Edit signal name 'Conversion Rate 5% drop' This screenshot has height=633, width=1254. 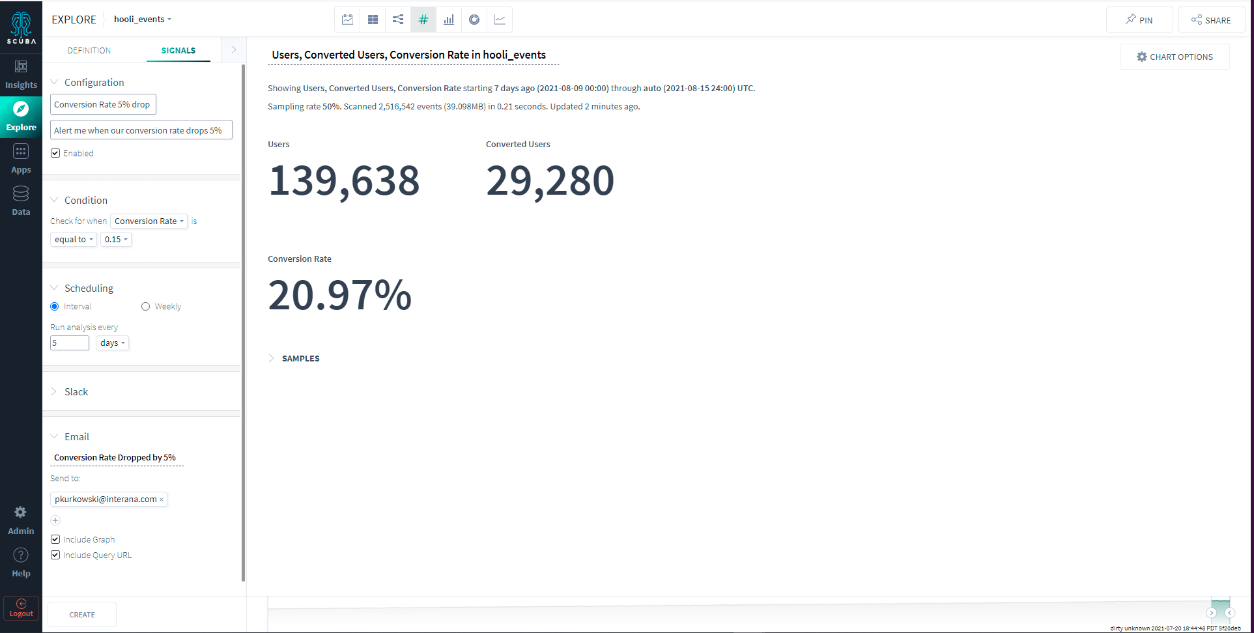103,104
